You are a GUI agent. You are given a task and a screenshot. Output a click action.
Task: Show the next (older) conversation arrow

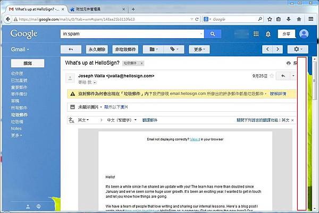(x=278, y=49)
